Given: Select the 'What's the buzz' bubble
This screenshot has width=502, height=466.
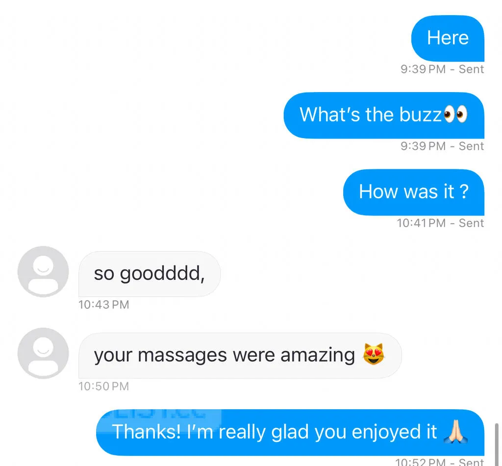Looking at the screenshot, I should click(384, 116).
